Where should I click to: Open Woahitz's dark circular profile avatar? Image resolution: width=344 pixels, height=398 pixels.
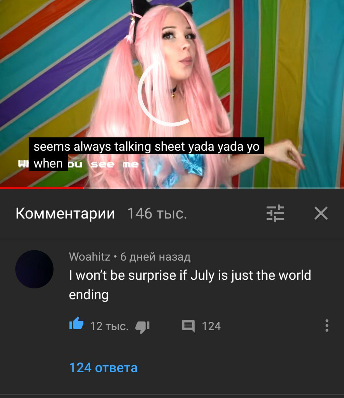[x=34, y=269]
